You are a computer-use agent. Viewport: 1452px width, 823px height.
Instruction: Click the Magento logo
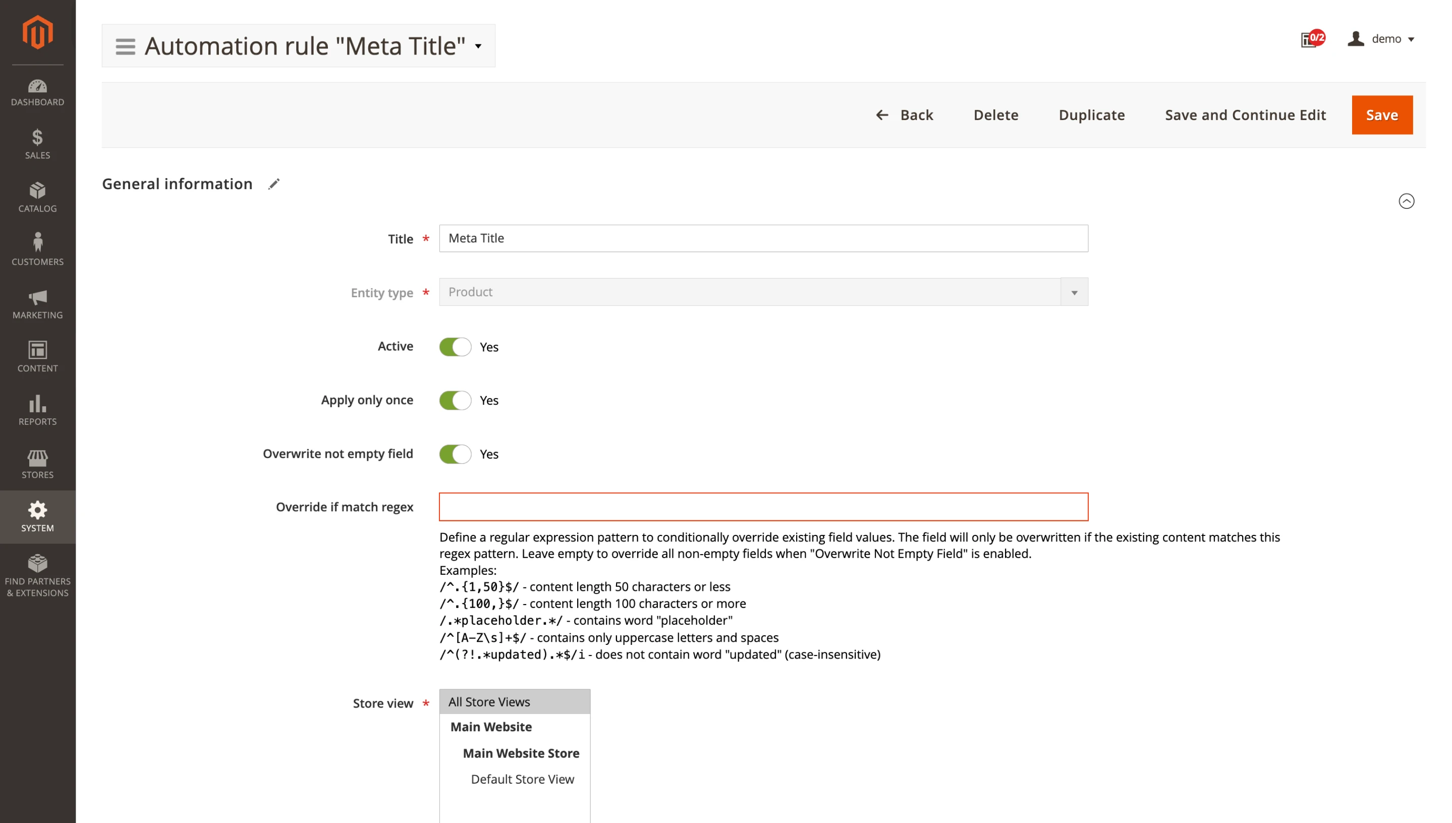click(x=37, y=32)
